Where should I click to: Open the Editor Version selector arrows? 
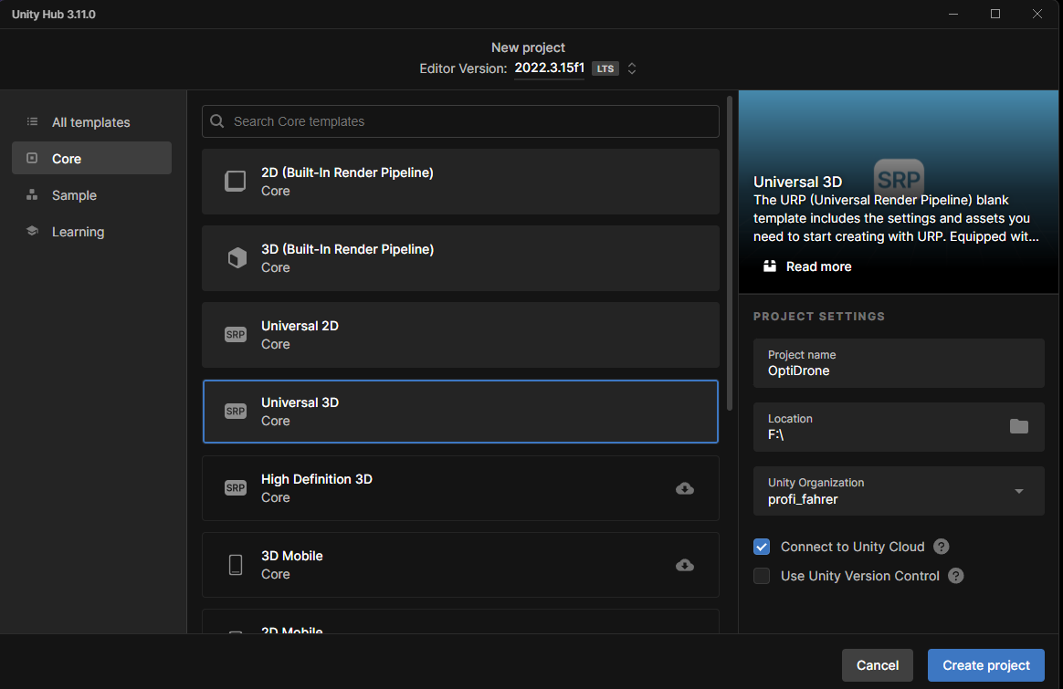pos(631,68)
